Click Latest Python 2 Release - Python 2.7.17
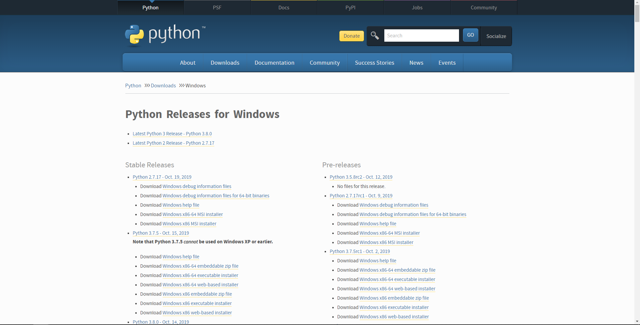 [x=173, y=143]
